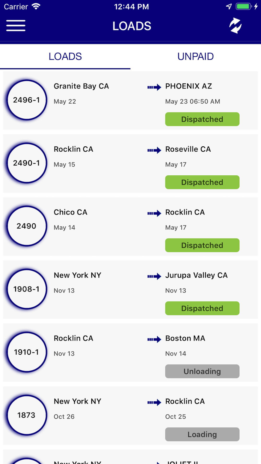The image size is (261, 464).
Task: Open the hamburger menu
Action: pos(16,26)
